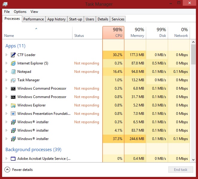Expand Windows Explorer process entry
198x179 pixels.
(x=6, y=105)
